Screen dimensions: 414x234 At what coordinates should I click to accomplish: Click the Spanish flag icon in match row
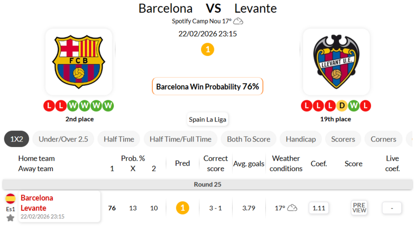point(10,199)
